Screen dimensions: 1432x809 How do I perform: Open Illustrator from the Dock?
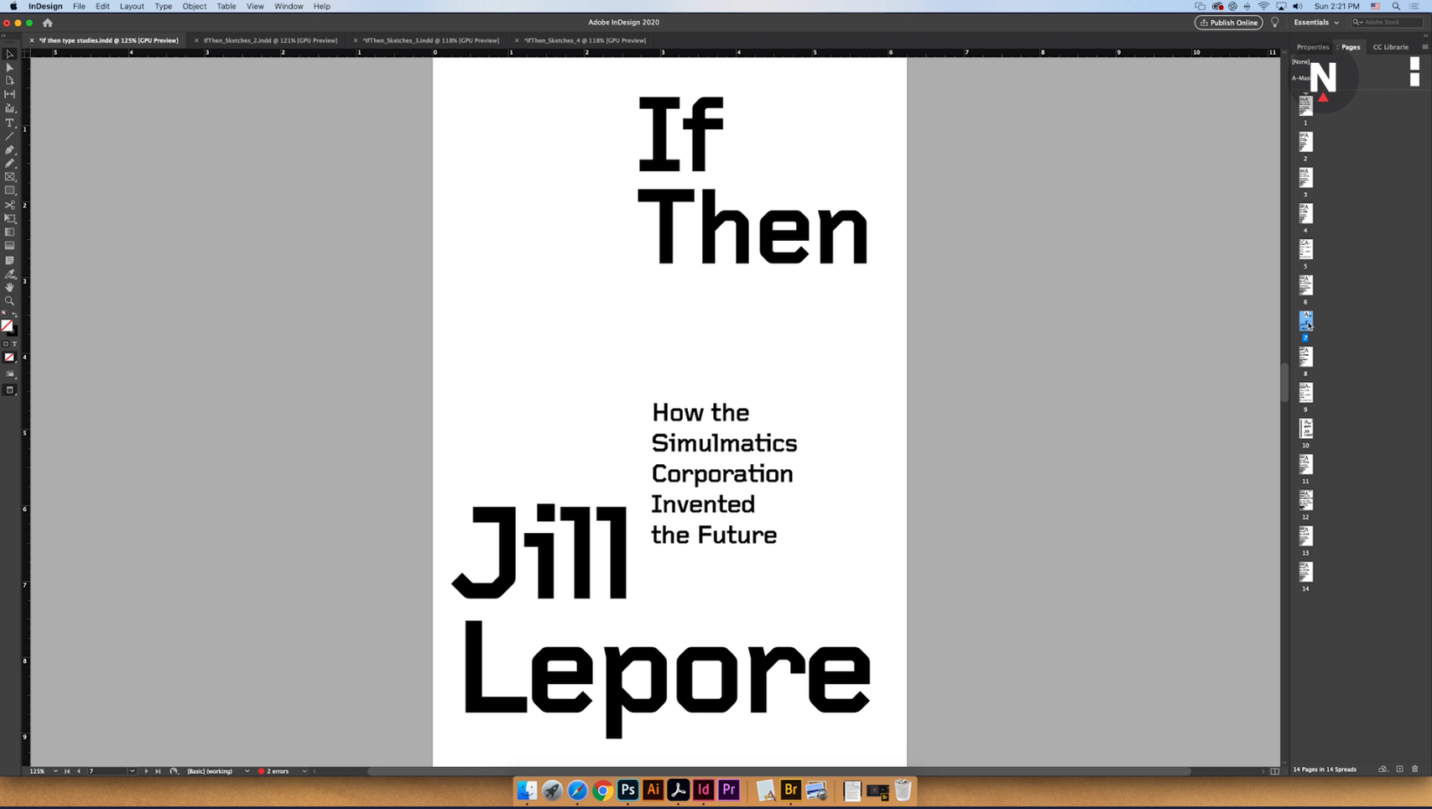coord(653,790)
